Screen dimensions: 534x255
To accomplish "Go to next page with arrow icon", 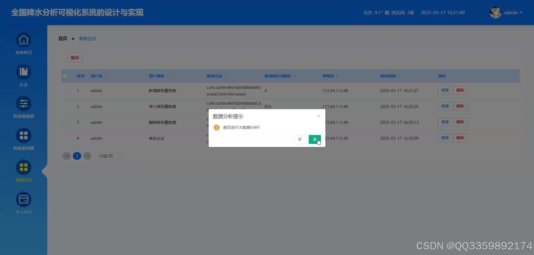I will pyautogui.click(x=87, y=156).
